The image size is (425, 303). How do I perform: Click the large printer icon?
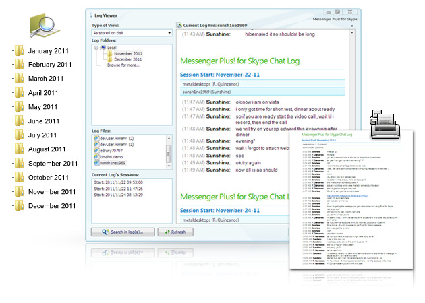pos(385,125)
